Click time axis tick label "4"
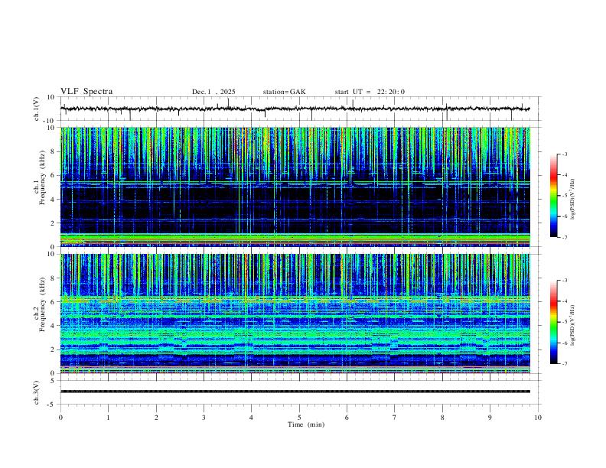606x468 pixels. [251, 418]
